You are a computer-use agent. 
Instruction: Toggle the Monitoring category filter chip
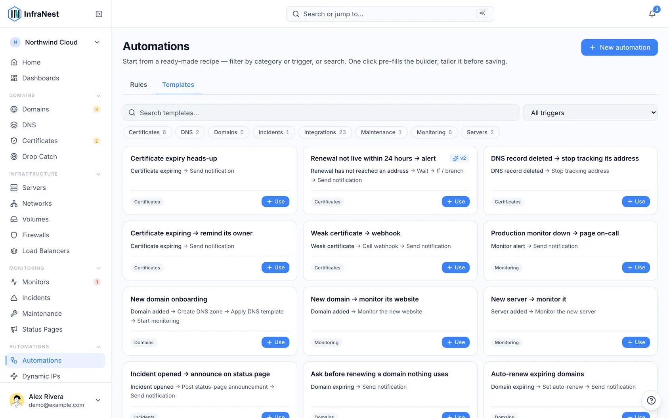[434, 132]
